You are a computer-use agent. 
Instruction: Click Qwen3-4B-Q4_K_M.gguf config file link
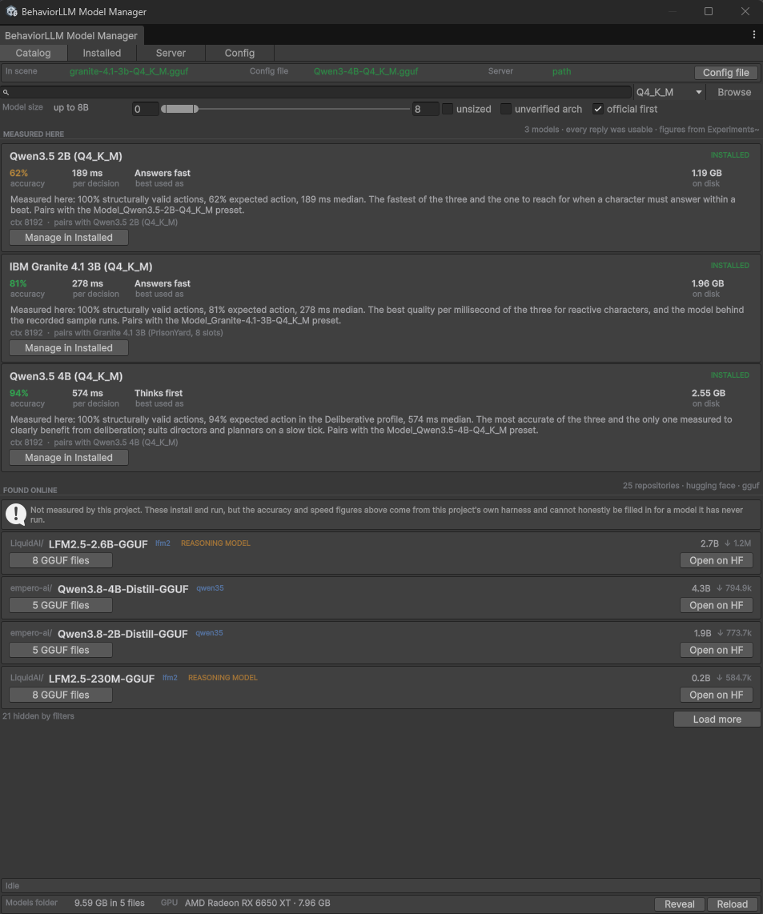pos(366,71)
